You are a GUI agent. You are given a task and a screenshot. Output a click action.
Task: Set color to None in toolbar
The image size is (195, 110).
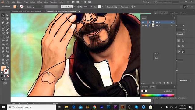pyautogui.click(x=8, y=76)
